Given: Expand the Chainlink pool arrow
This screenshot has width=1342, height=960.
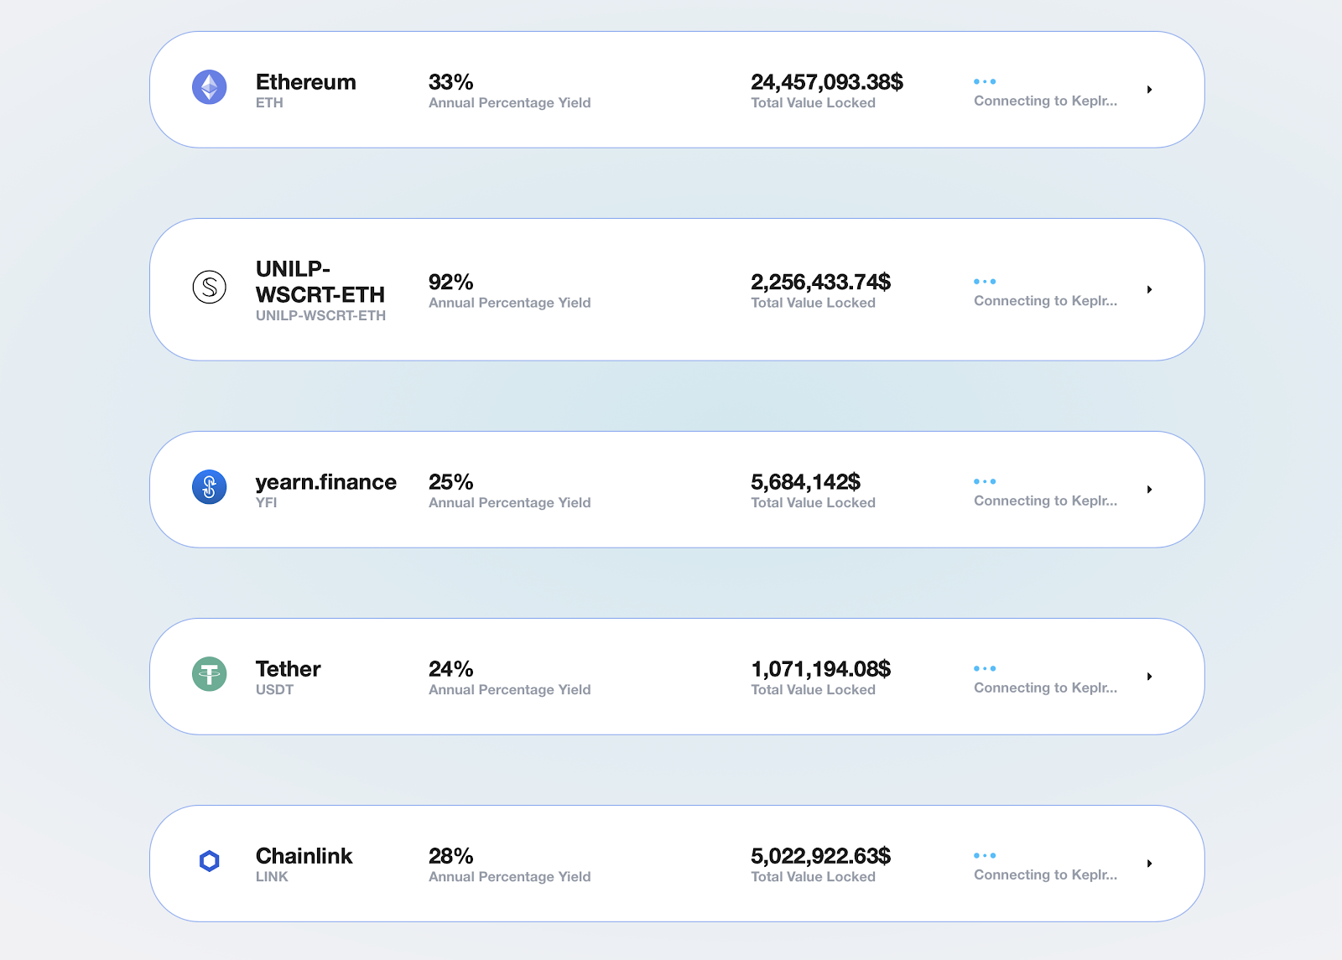Looking at the screenshot, I should [x=1150, y=864].
